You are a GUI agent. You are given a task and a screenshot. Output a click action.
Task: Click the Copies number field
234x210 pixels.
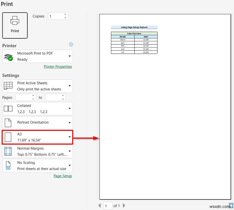(58, 16)
